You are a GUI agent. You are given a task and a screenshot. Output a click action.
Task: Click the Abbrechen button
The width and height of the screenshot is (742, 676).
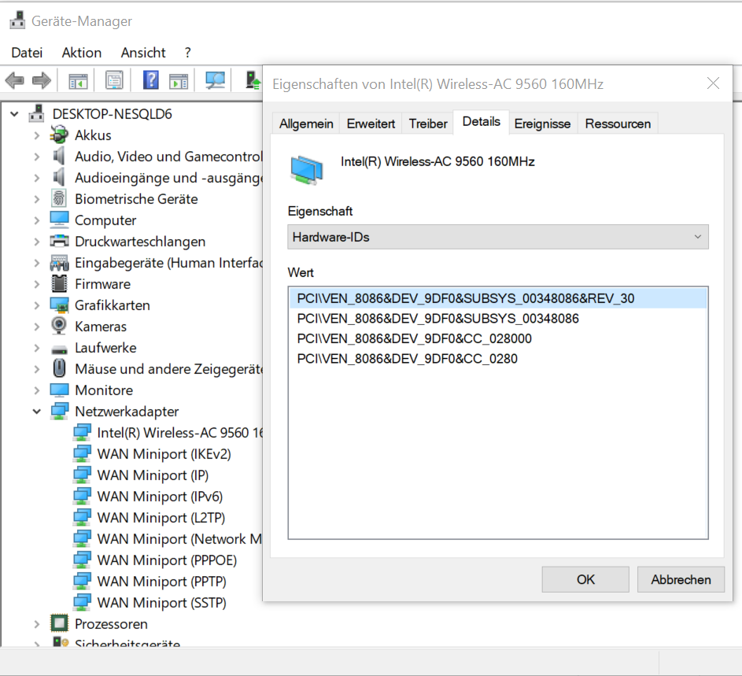[x=681, y=579]
